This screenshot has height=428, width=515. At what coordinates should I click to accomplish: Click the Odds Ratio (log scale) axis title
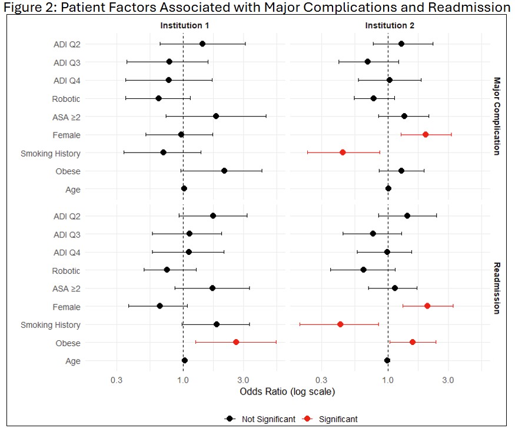tap(287, 391)
